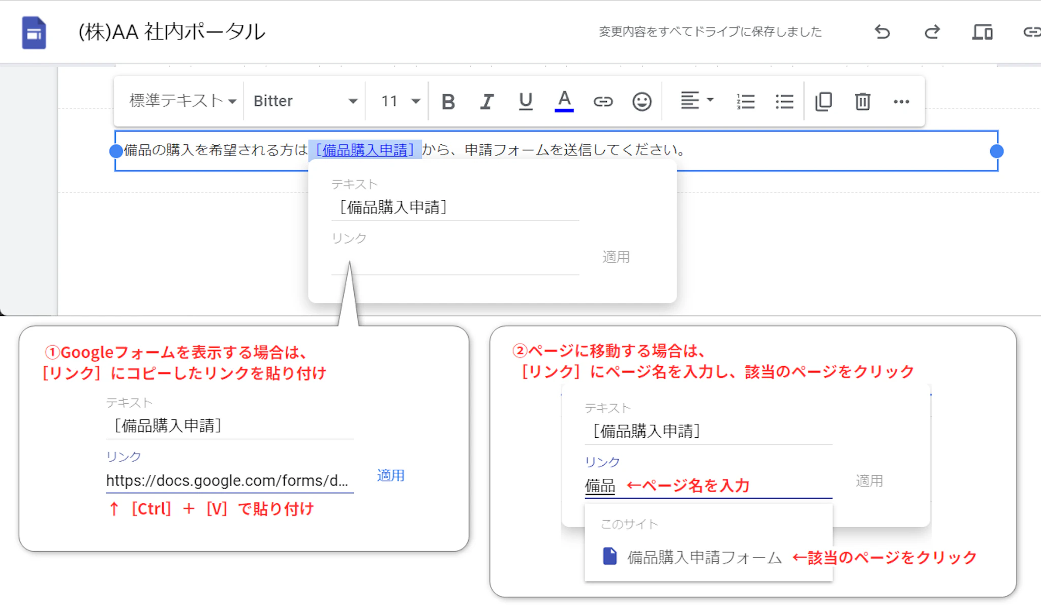
Task: Expand the text alignment dropdown
Action: click(697, 101)
